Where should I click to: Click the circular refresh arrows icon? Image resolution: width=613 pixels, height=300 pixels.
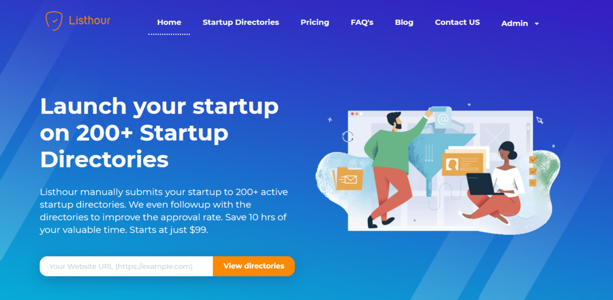[348, 137]
